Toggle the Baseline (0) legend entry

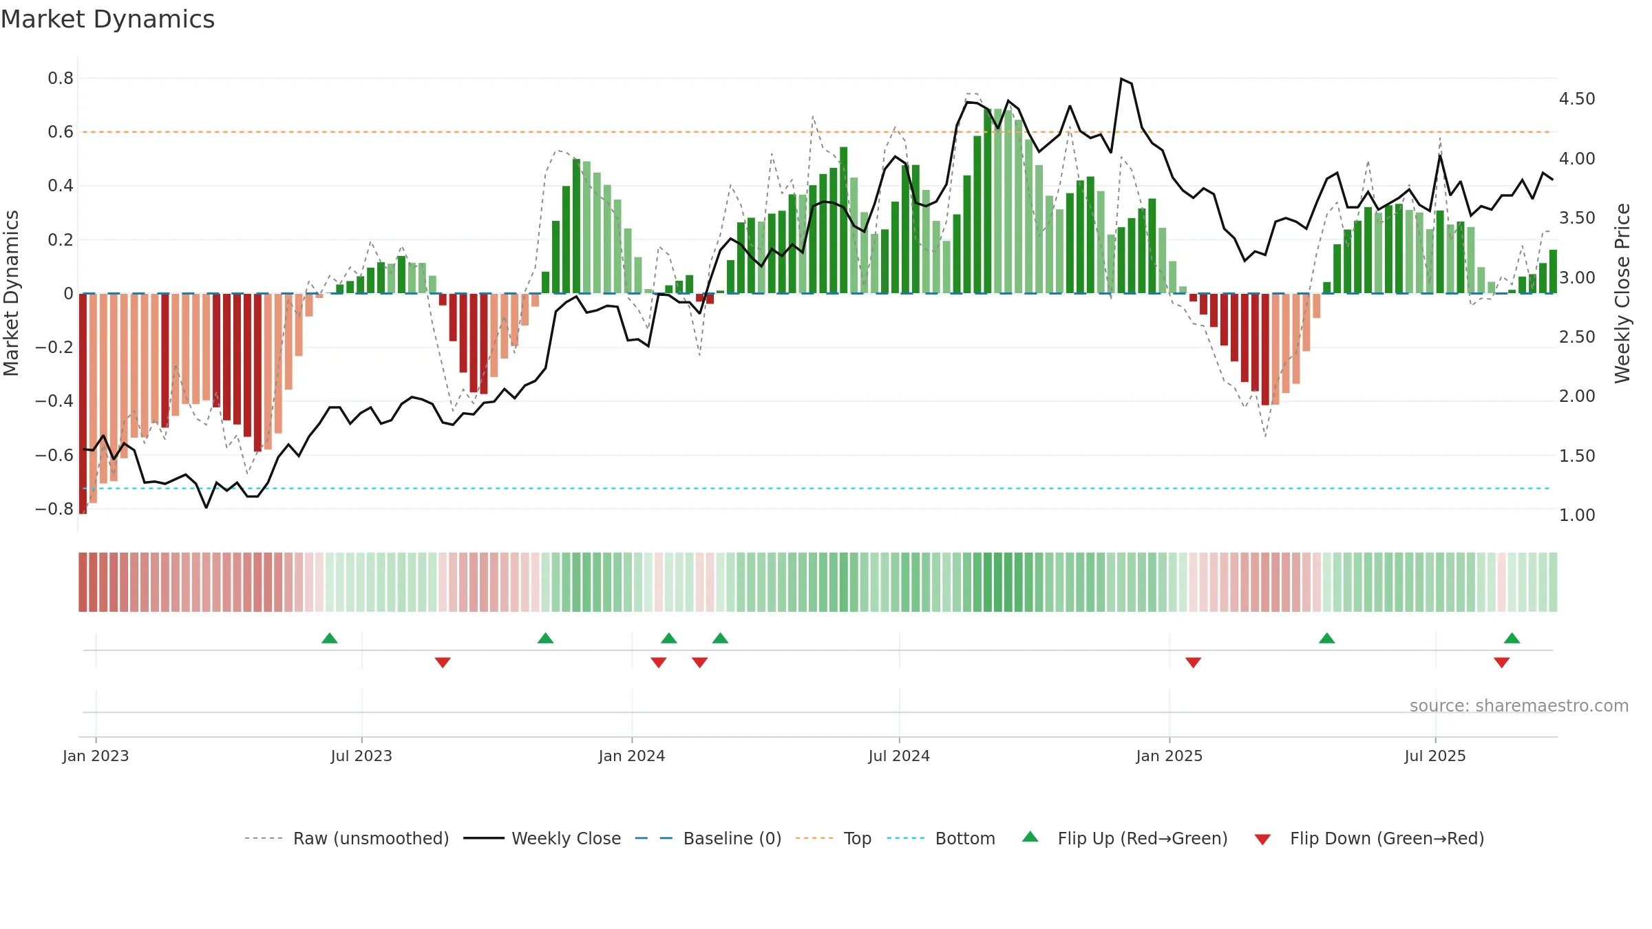pyautogui.click(x=708, y=838)
